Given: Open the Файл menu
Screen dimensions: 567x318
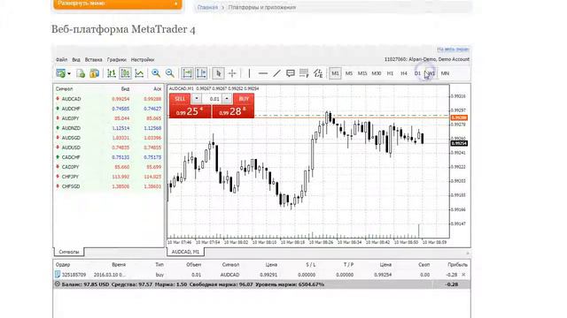Looking at the screenshot, I should 61,60.
